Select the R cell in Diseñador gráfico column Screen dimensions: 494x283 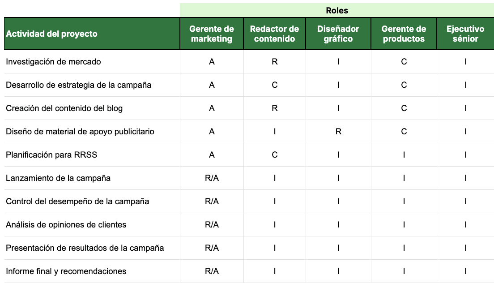pyautogui.click(x=338, y=132)
